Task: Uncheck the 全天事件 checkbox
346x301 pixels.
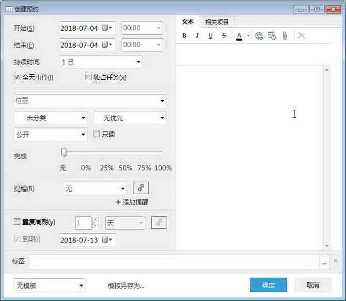Action: click(18, 77)
